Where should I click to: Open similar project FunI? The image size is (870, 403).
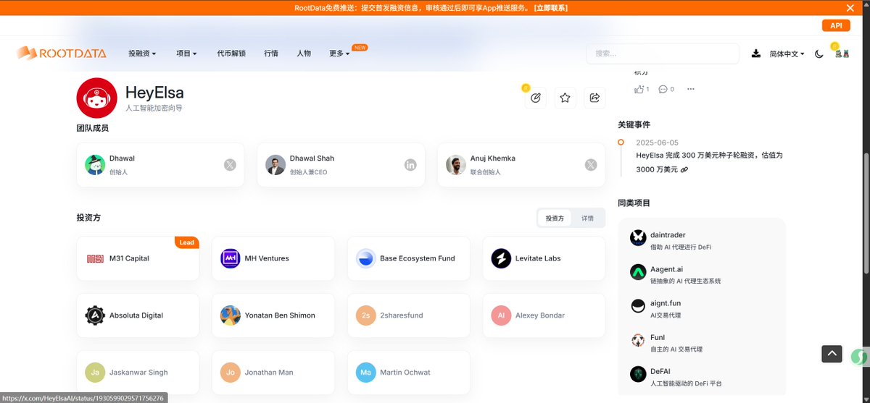tap(702, 342)
